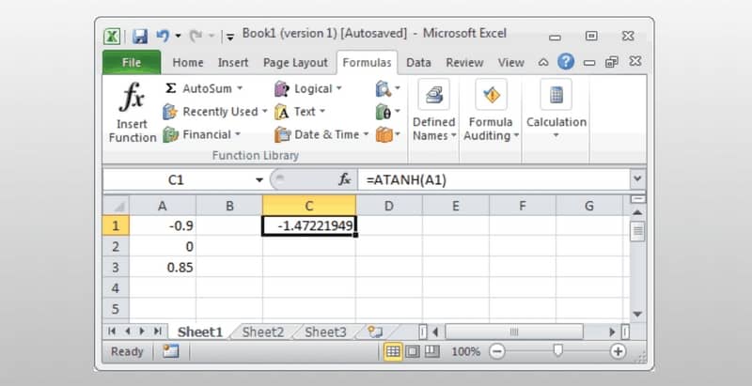Click the Zoom In plus button
The image size is (752, 386).
(x=619, y=351)
